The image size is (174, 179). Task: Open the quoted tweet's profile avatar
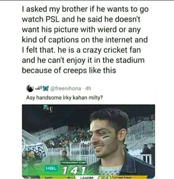click(x=30, y=88)
